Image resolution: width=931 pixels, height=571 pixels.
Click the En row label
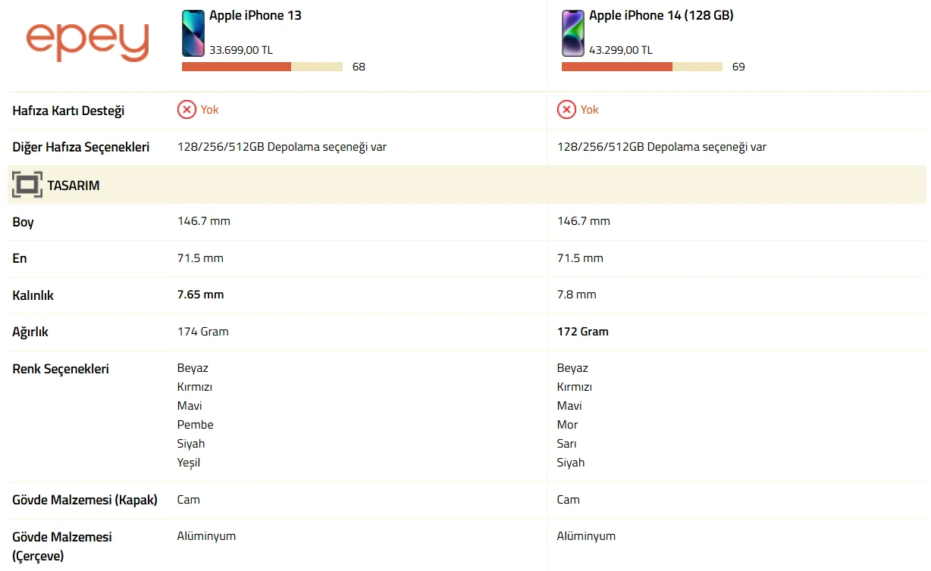(x=20, y=258)
